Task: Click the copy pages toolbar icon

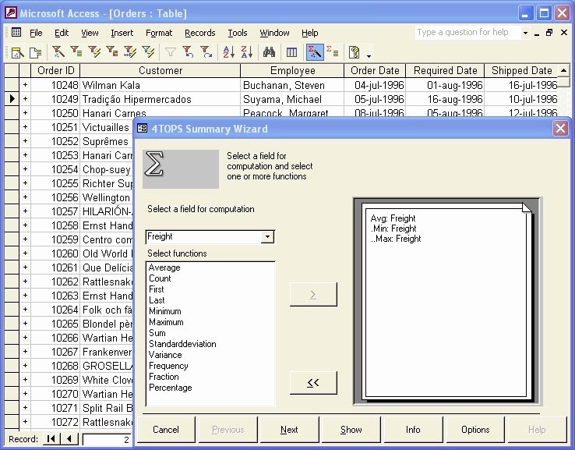Action: click(36, 52)
